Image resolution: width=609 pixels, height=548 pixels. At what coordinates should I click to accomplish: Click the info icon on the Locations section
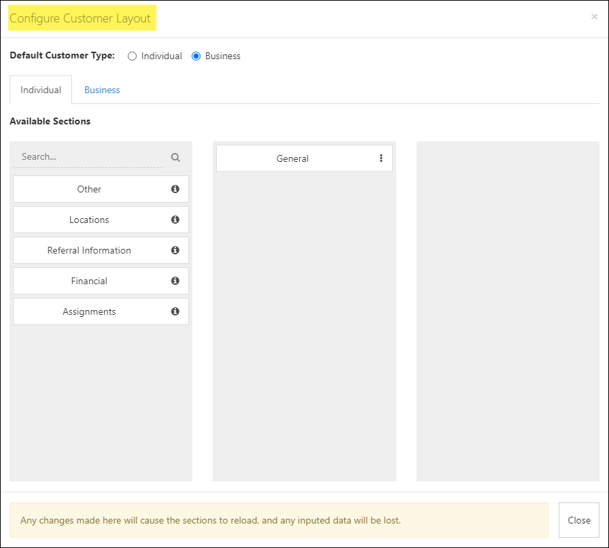[x=175, y=220]
